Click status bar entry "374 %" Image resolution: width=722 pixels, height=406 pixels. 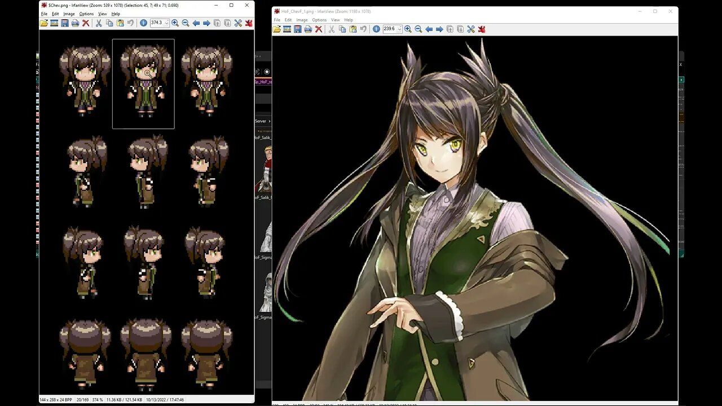click(x=98, y=400)
